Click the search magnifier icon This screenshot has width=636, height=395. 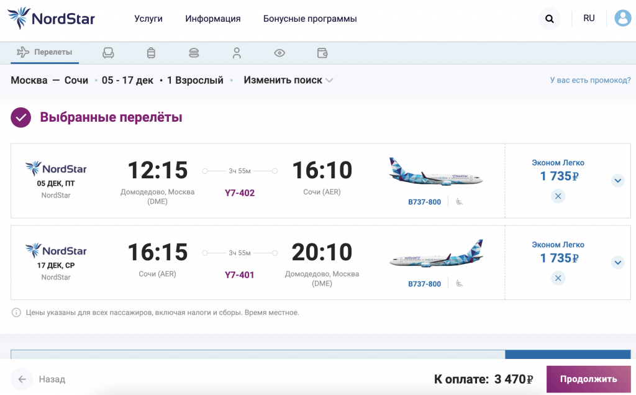click(549, 19)
